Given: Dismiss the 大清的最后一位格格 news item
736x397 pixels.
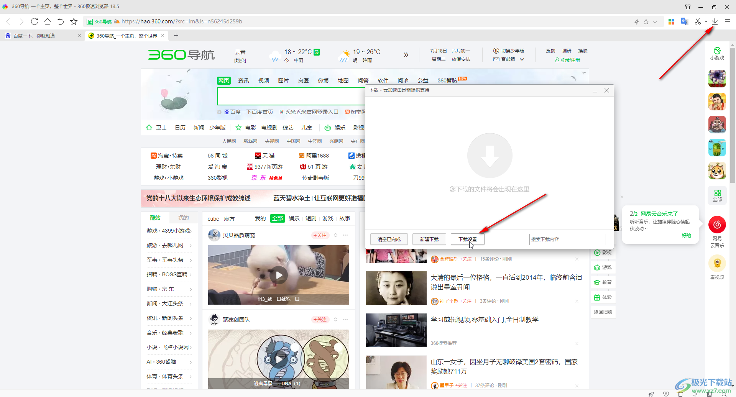Looking at the screenshot, I should [x=577, y=301].
